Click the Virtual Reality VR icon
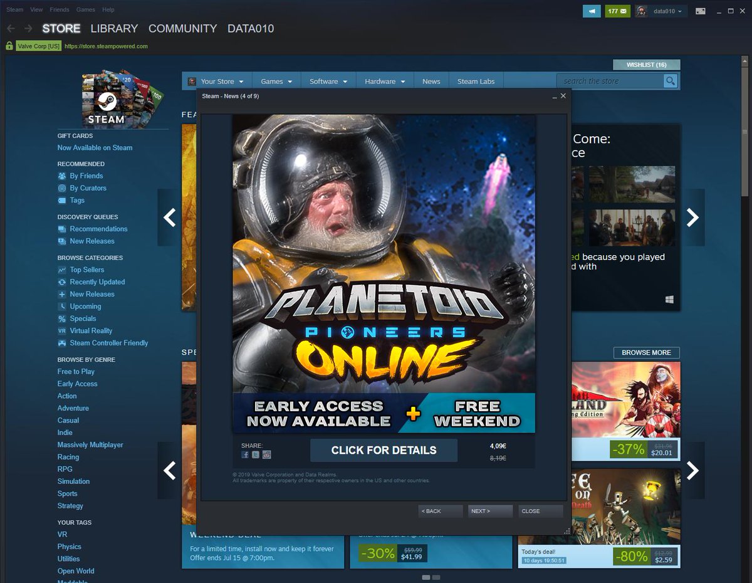The height and width of the screenshot is (583, 752). [x=62, y=331]
